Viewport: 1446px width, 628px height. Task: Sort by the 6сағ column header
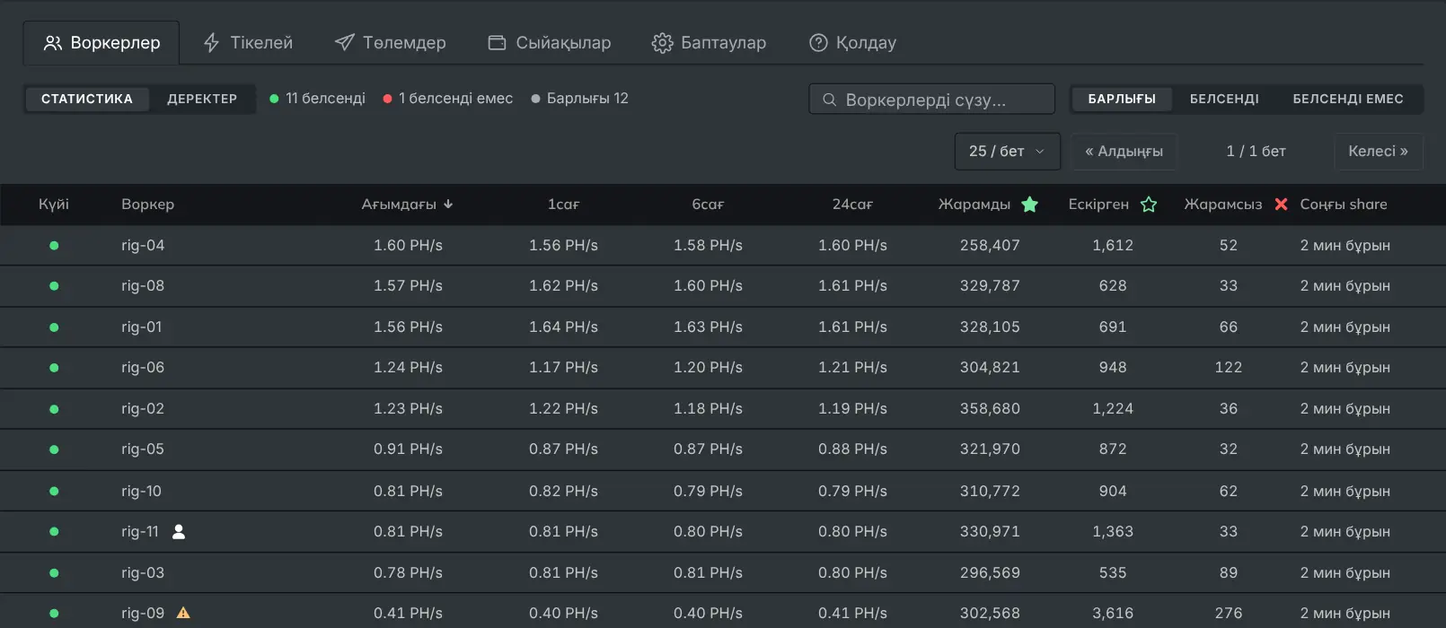(708, 205)
